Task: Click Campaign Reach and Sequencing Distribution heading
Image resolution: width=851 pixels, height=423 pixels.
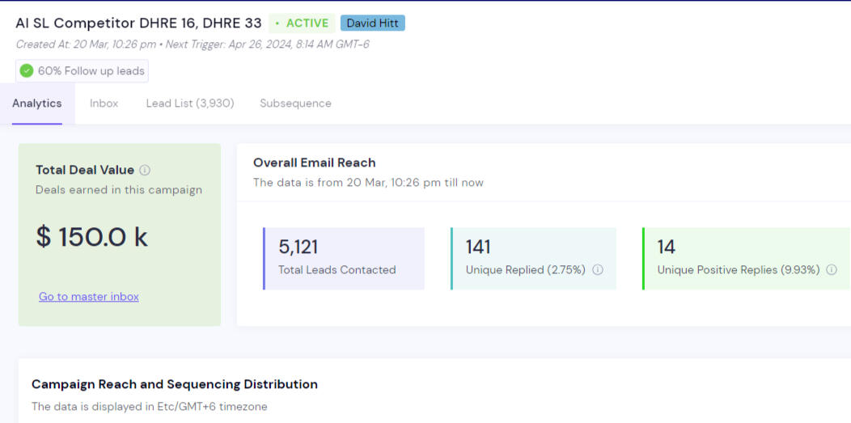Action: pyautogui.click(x=174, y=384)
